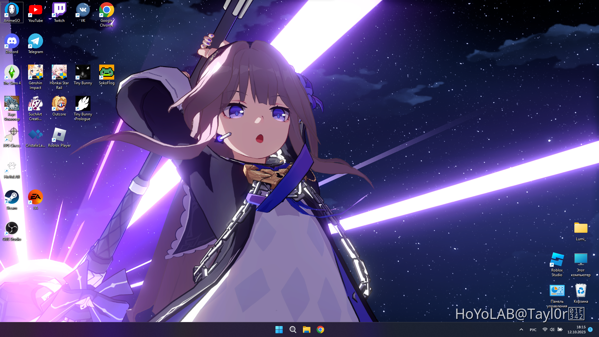This screenshot has height=337, width=599.
Task: Launch the Outcore game icon
Action: pyautogui.click(x=59, y=106)
